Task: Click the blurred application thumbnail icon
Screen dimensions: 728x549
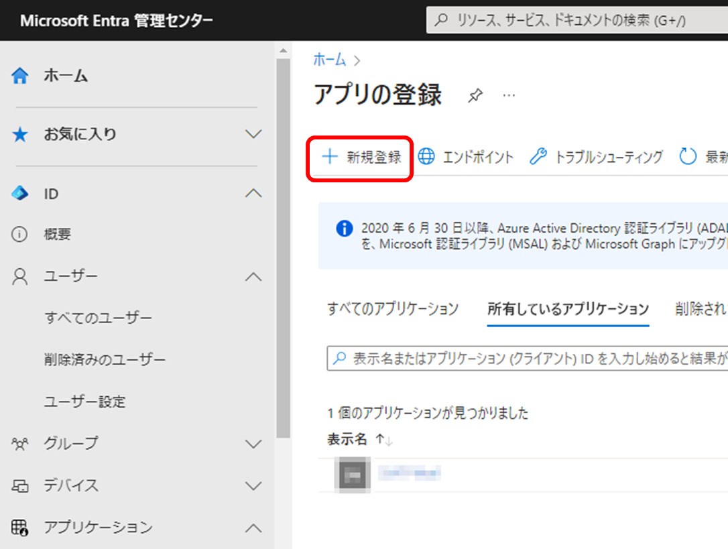Action: tap(352, 475)
